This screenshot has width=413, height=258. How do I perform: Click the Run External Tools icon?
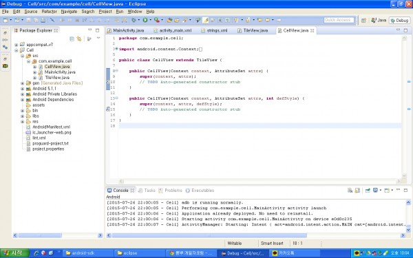point(157,20)
